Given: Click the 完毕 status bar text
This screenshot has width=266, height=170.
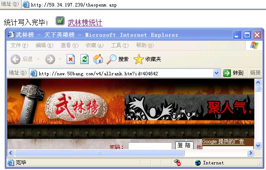Looking at the screenshot, I should click(21, 163).
